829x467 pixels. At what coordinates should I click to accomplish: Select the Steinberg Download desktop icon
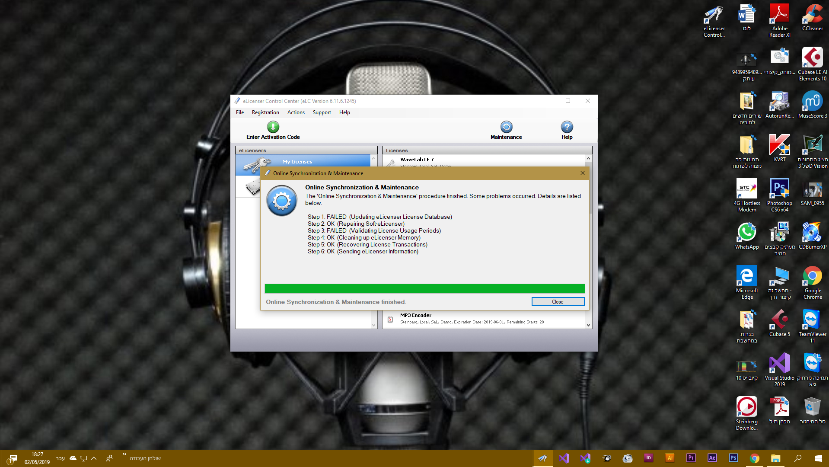pyautogui.click(x=747, y=414)
